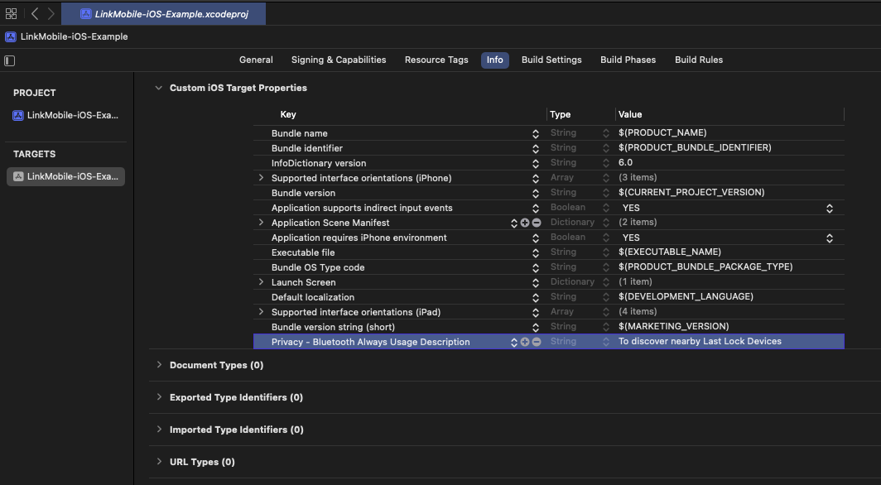The width and height of the screenshot is (881, 485).
Task: Open type stepper for Bundle name row
Action: click(606, 133)
